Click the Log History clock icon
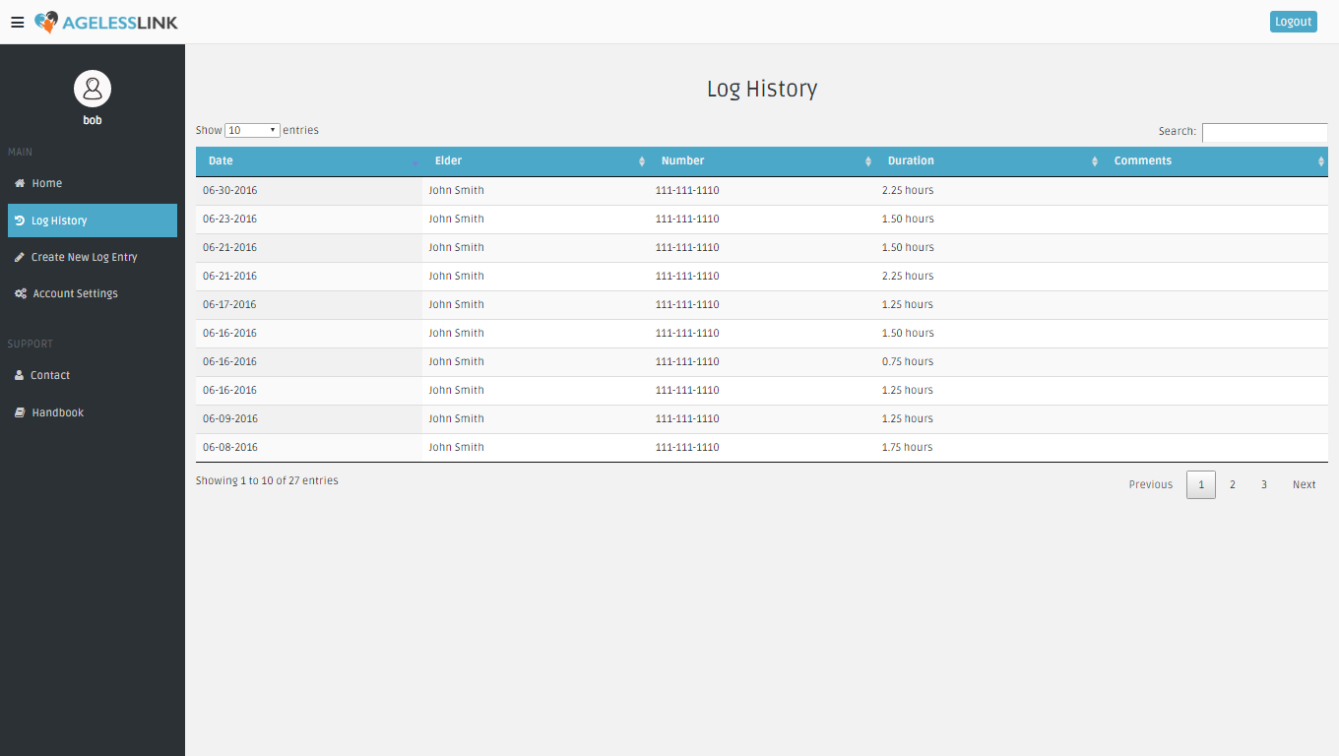 20,220
